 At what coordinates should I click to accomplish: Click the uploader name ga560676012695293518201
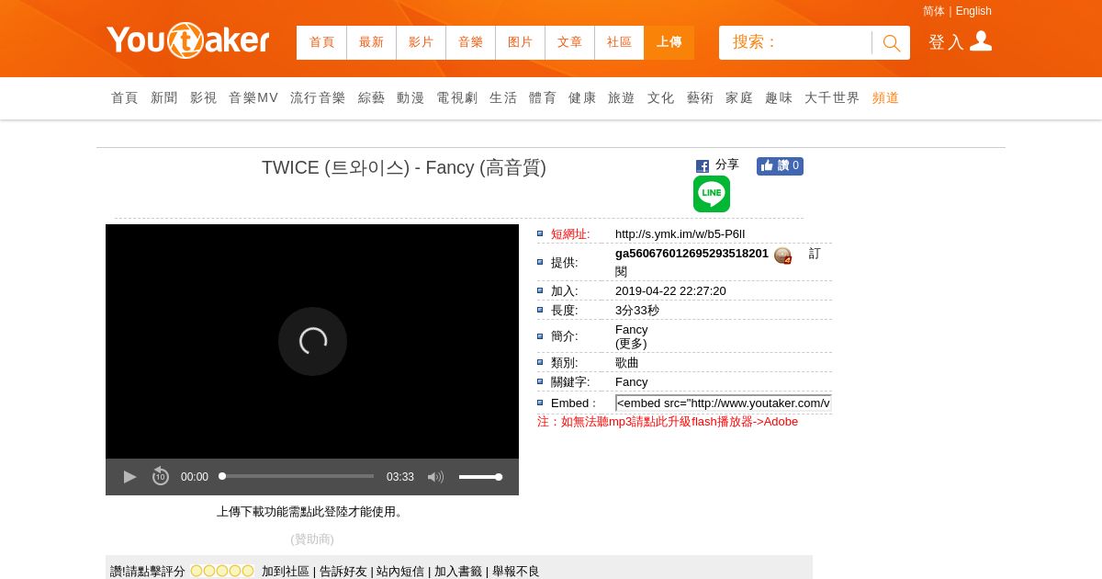pos(692,253)
